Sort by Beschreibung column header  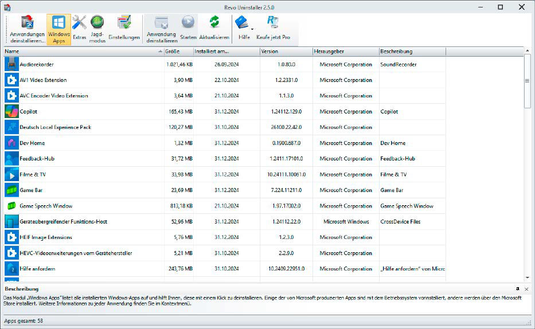pos(412,52)
